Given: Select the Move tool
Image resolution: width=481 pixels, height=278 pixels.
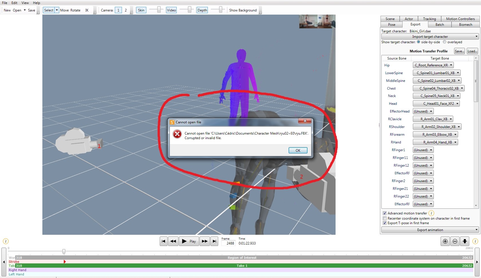Looking at the screenshot, I should click(64, 10).
